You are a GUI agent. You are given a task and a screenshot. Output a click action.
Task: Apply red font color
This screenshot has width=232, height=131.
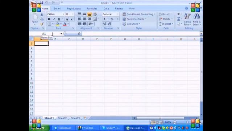tap(65, 24)
